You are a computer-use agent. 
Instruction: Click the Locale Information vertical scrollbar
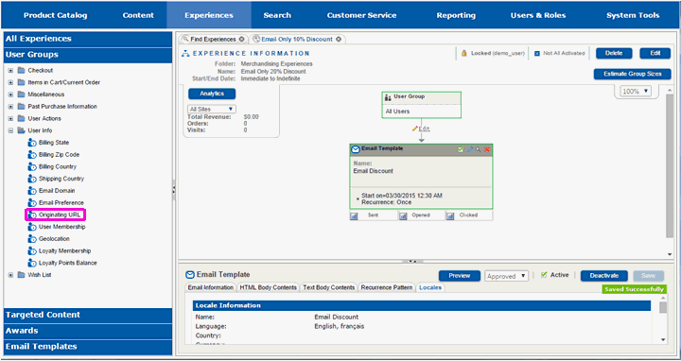click(x=663, y=308)
